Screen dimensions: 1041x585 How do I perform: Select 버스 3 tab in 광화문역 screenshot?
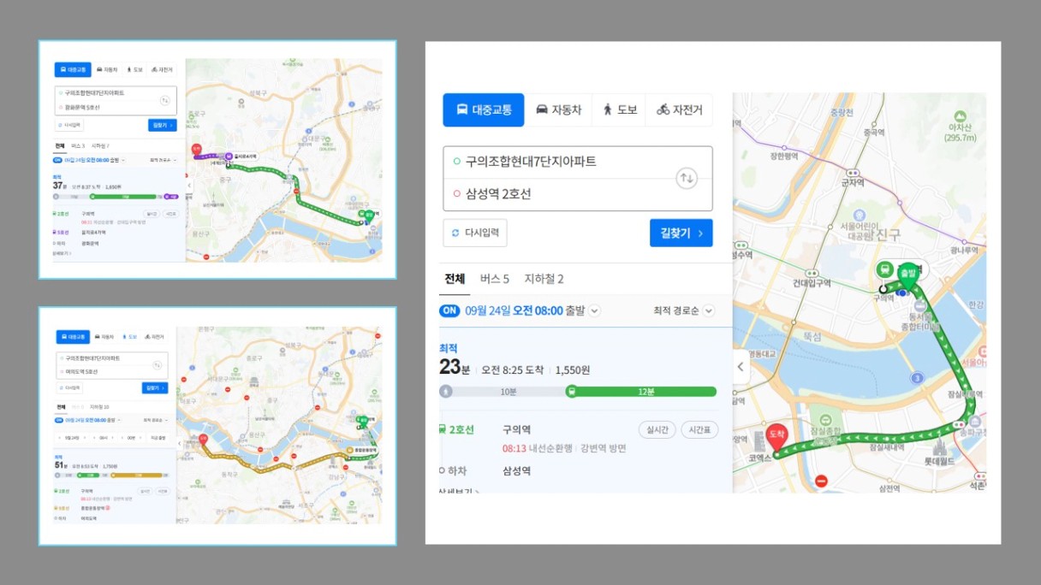click(78, 145)
